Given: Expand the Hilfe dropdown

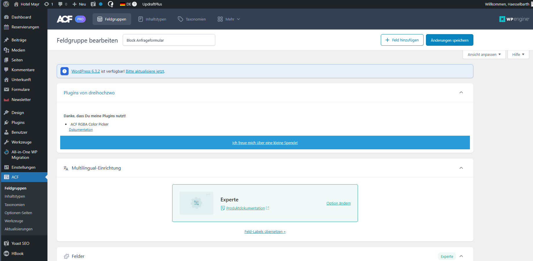Looking at the screenshot, I should tap(518, 54).
